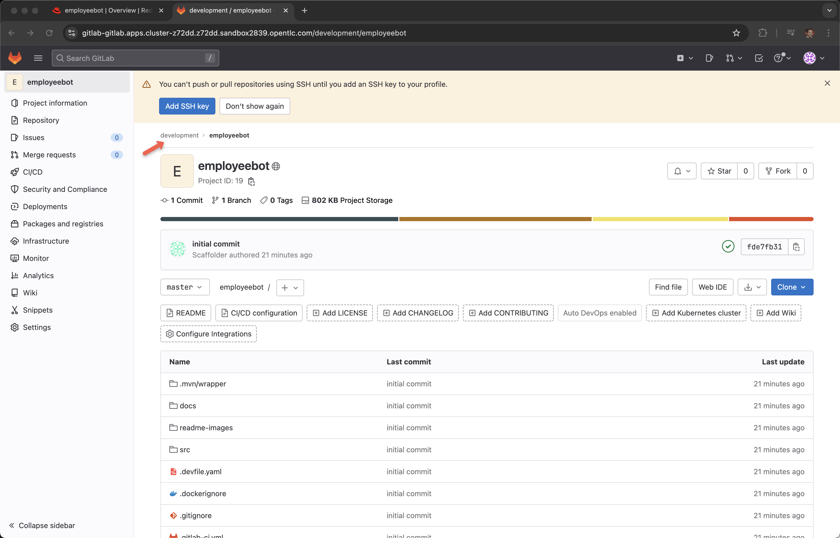The image size is (840, 538).
Task: Open CI/CD in the sidebar
Action: 32,172
